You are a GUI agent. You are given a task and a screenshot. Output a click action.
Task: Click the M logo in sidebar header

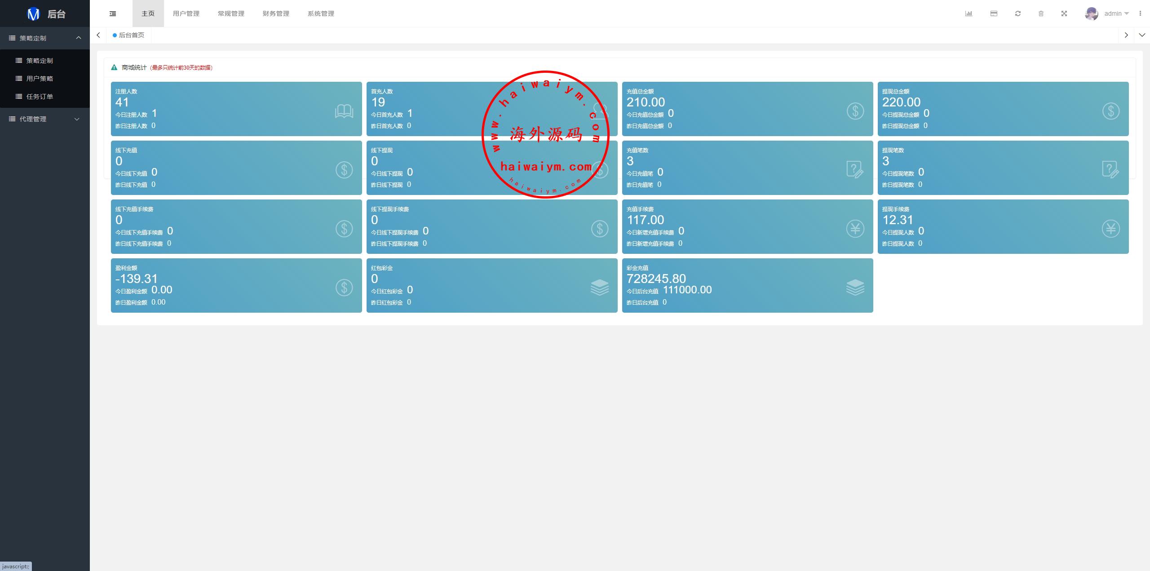[x=34, y=14]
